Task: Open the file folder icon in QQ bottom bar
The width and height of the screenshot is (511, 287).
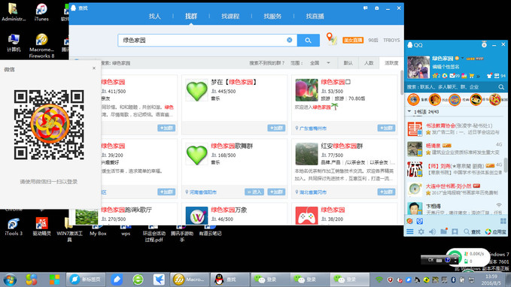Action: pyautogui.click(x=443, y=231)
